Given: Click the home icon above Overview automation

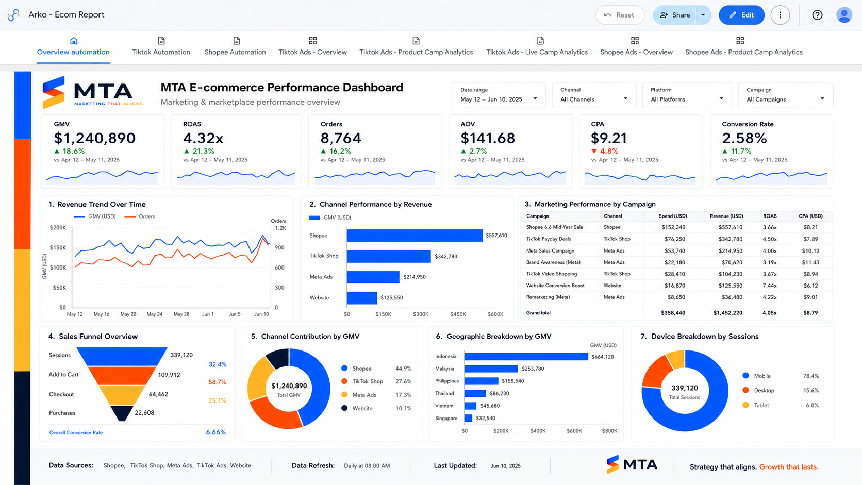Looking at the screenshot, I should coord(74,41).
